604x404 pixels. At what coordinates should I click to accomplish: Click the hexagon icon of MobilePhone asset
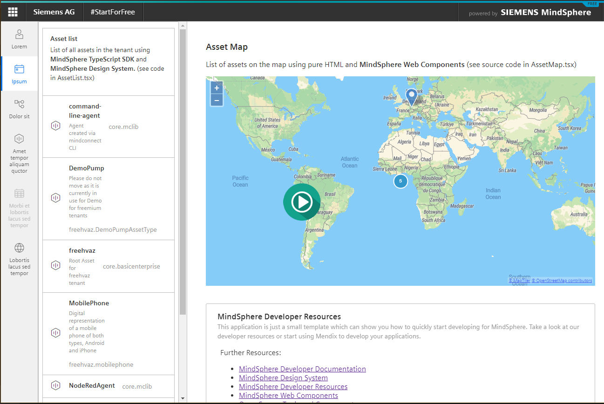56,333
